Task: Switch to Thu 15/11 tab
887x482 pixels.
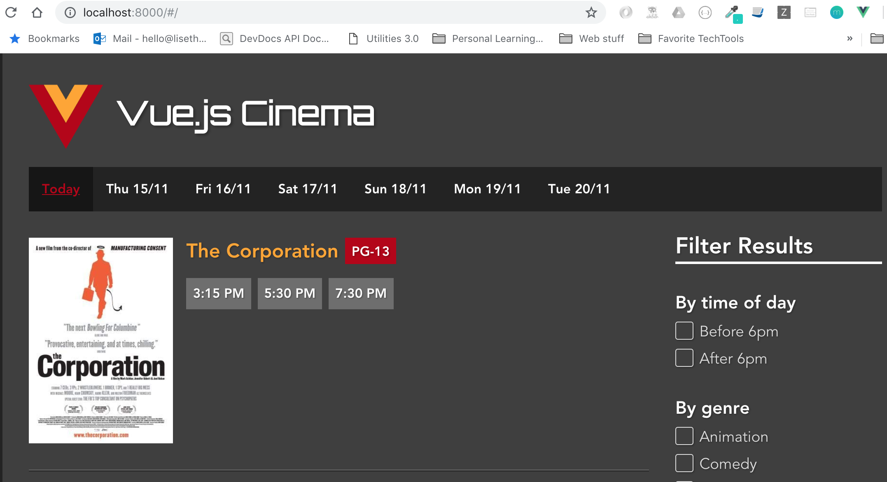Action: click(x=137, y=189)
